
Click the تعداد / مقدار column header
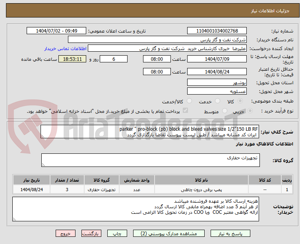click(x=67, y=180)
